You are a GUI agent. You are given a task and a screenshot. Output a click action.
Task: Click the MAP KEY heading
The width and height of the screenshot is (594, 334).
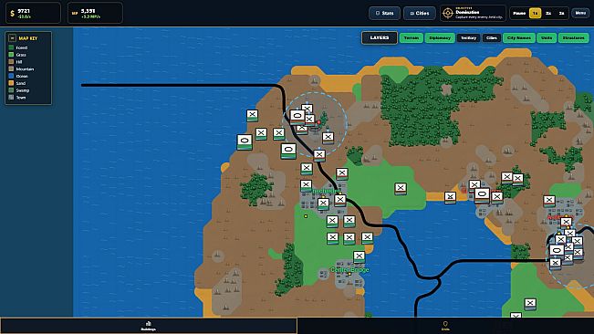[28, 38]
